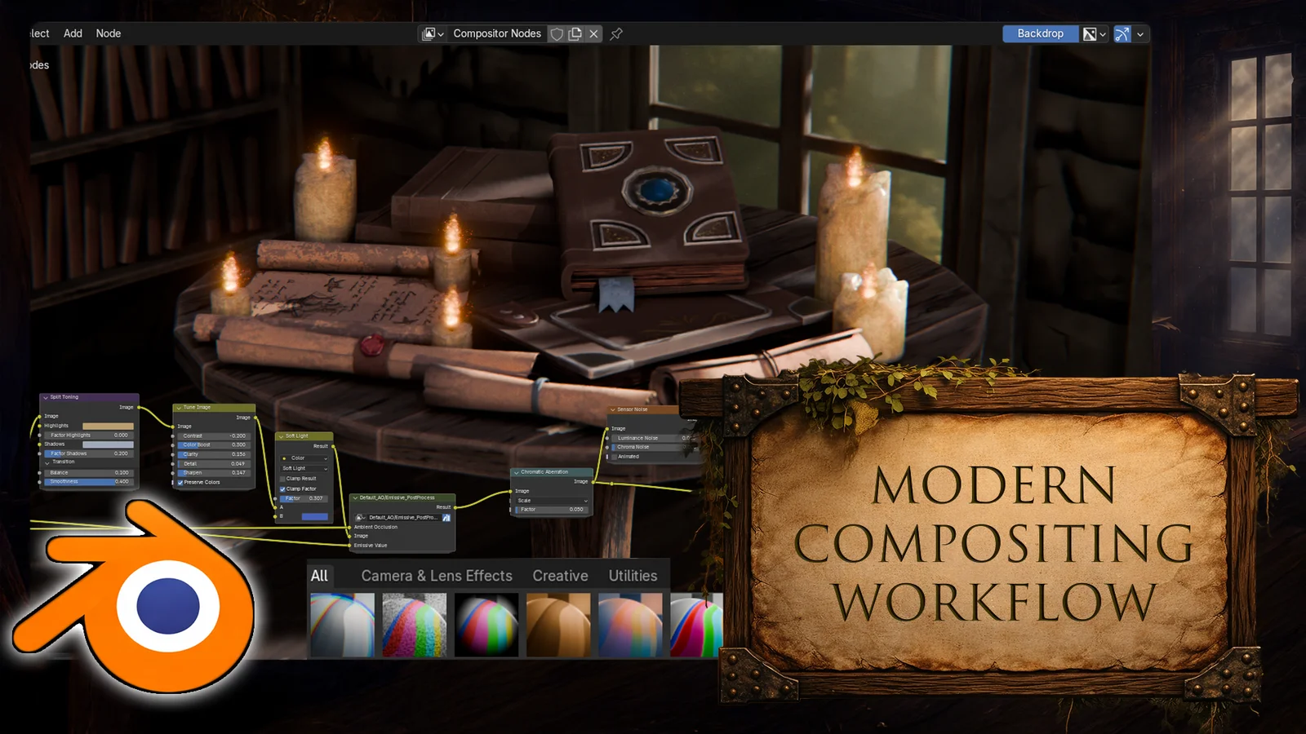The height and width of the screenshot is (734, 1306).
Task: Click the preview icon on Default_AO/Emissive_PostProcess node
Action: point(447,518)
